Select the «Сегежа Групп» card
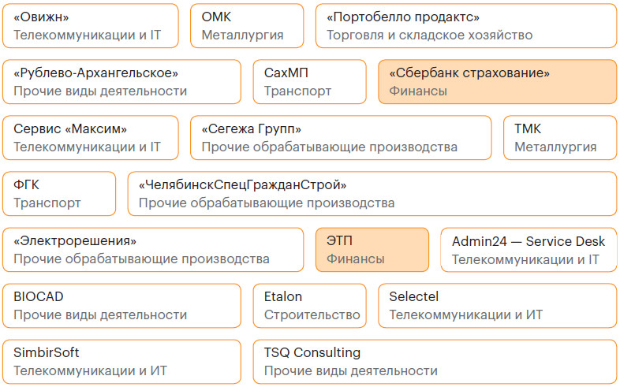 pos(340,138)
